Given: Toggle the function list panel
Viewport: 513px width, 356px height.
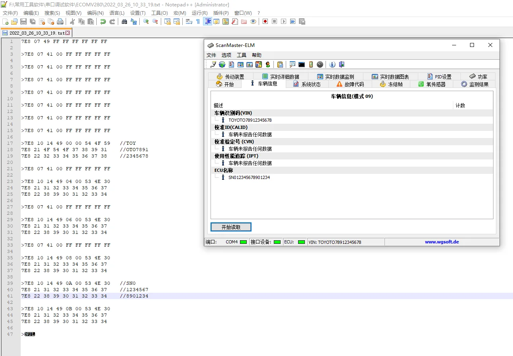Looking at the screenshot, I should tap(234, 21).
